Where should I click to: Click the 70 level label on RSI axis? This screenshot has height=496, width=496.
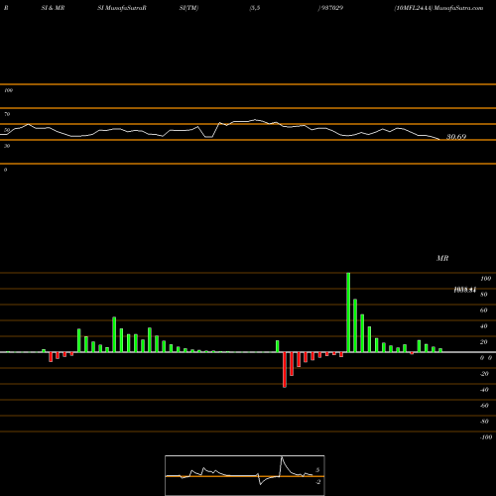pyautogui.click(x=7, y=114)
